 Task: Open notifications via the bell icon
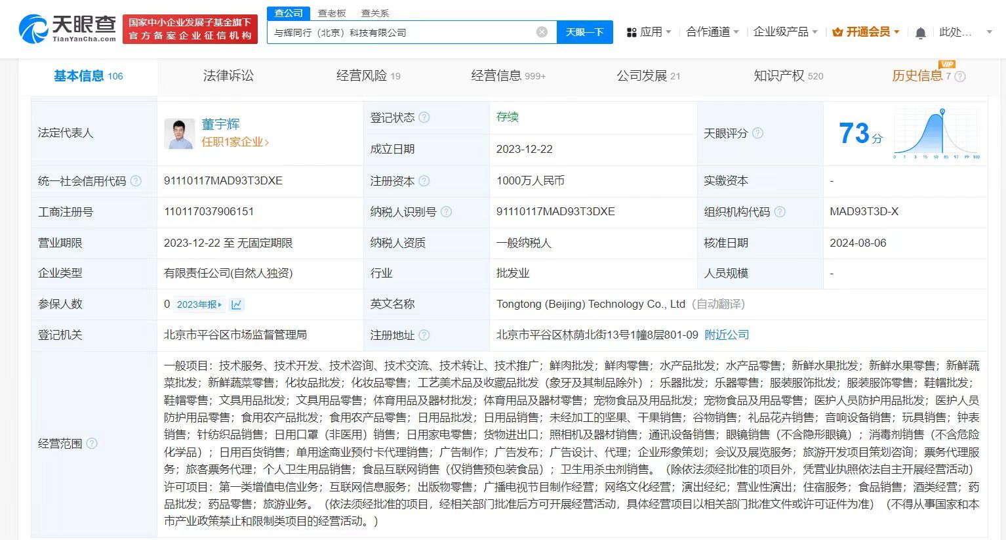921,31
